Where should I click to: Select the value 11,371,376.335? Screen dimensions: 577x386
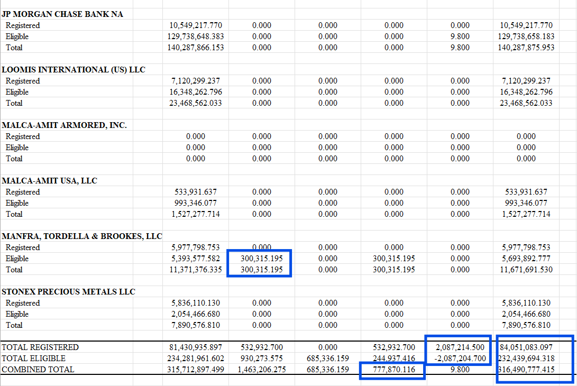pos(195,270)
